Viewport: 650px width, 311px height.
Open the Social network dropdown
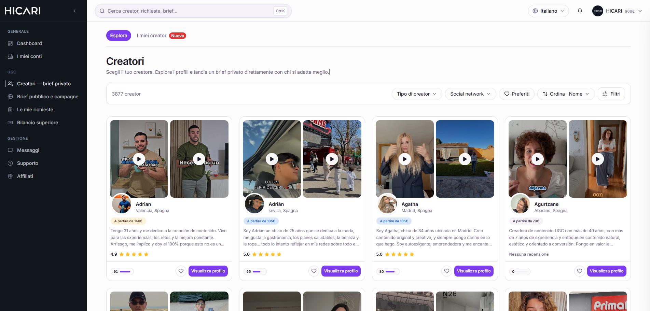pyautogui.click(x=470, y=94)
